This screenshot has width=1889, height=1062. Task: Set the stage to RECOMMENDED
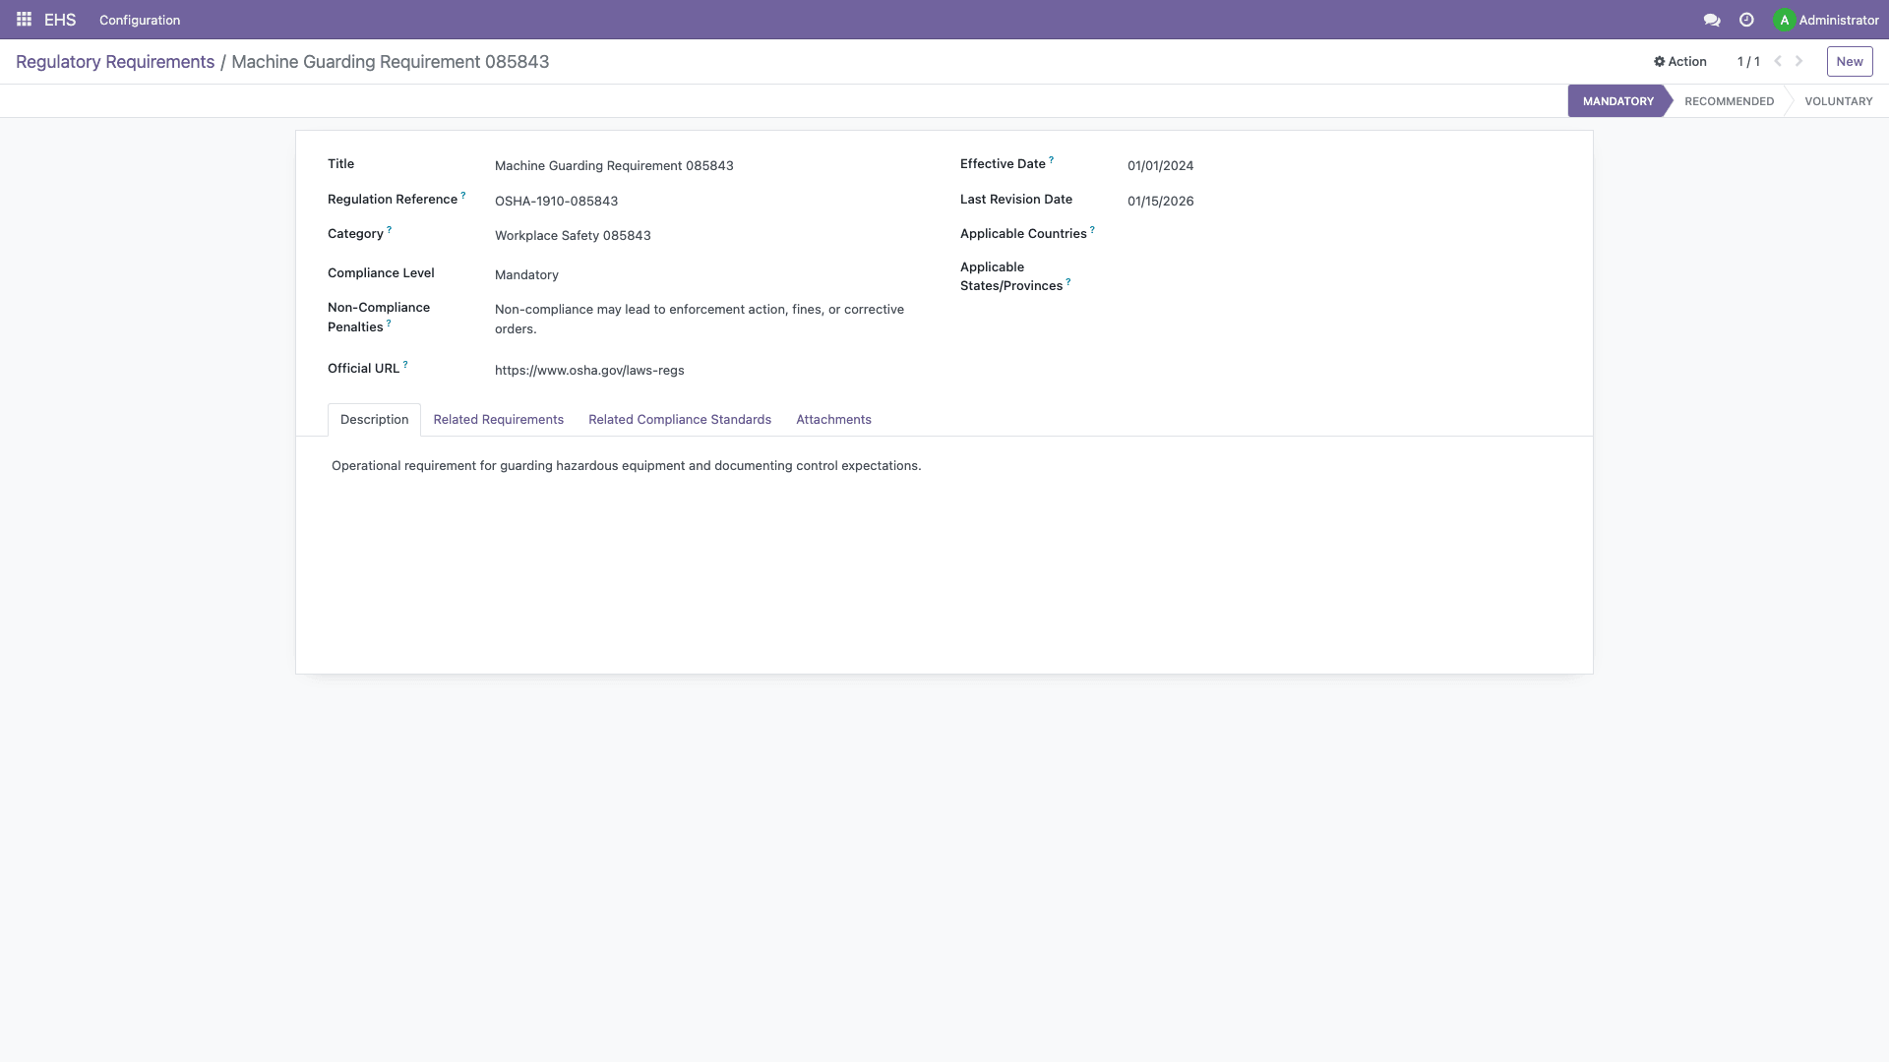click(x=1729, y=100)
